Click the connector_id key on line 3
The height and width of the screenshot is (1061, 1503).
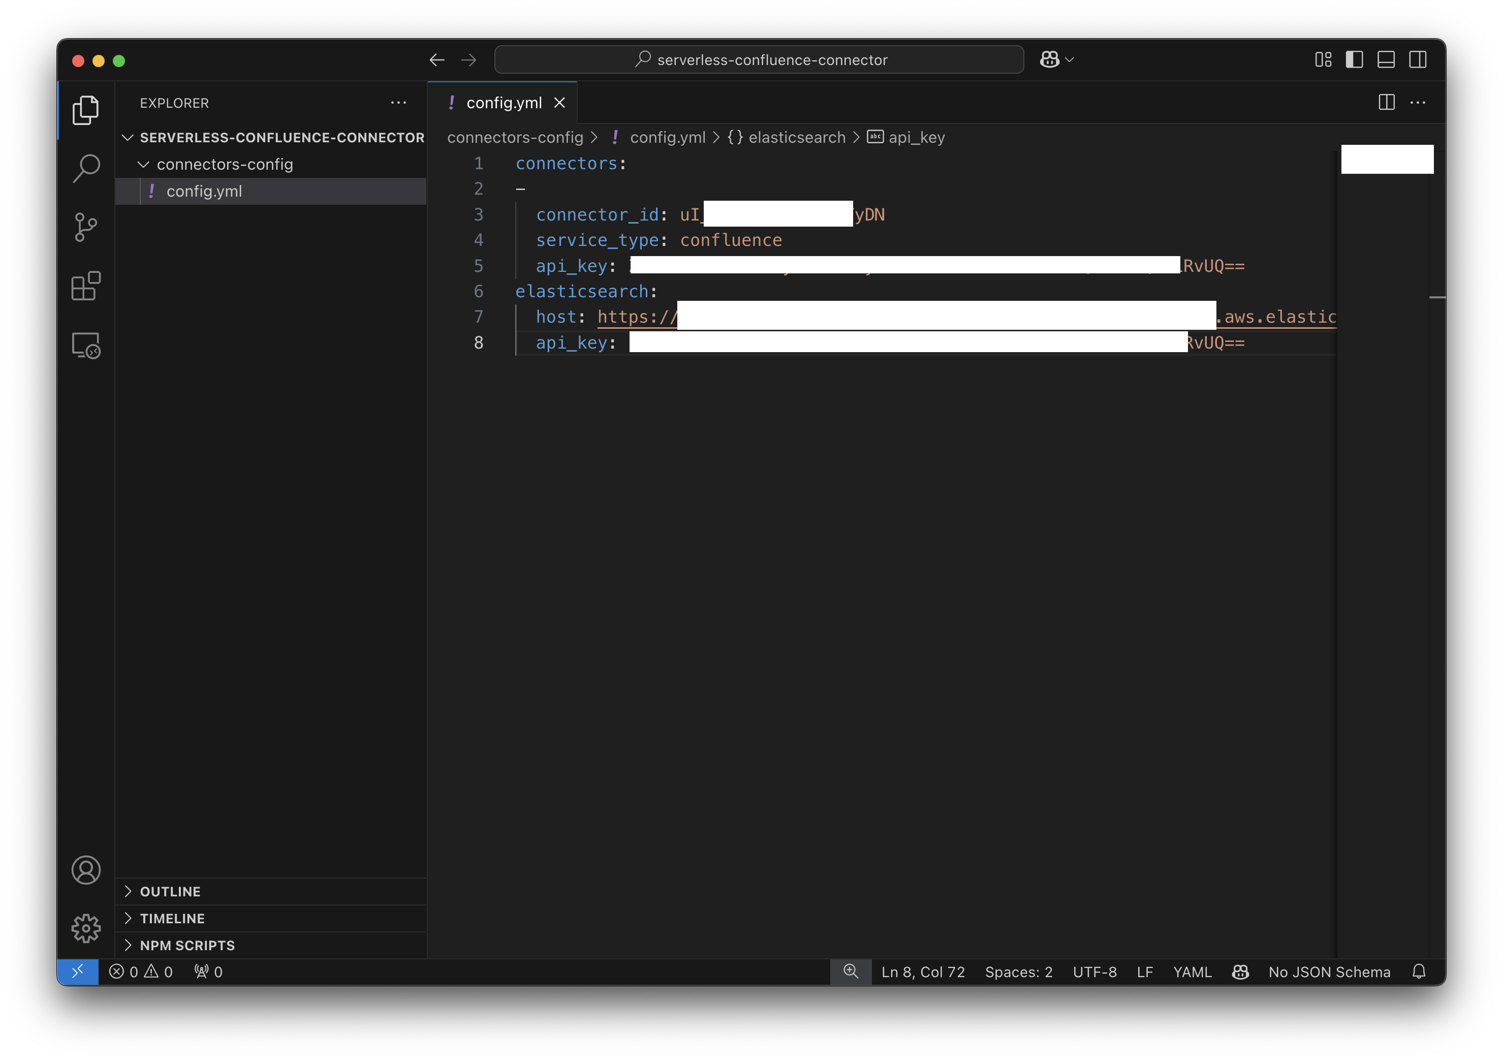(x=597, y=214)
